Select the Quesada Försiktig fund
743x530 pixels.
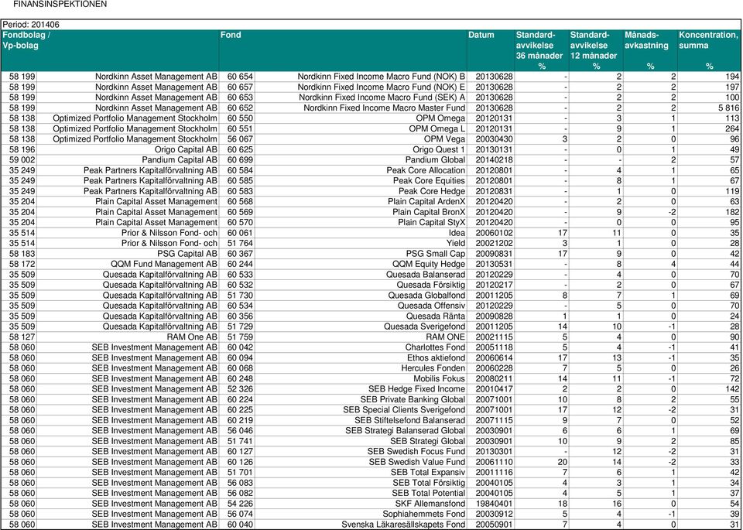pos(431,286)
